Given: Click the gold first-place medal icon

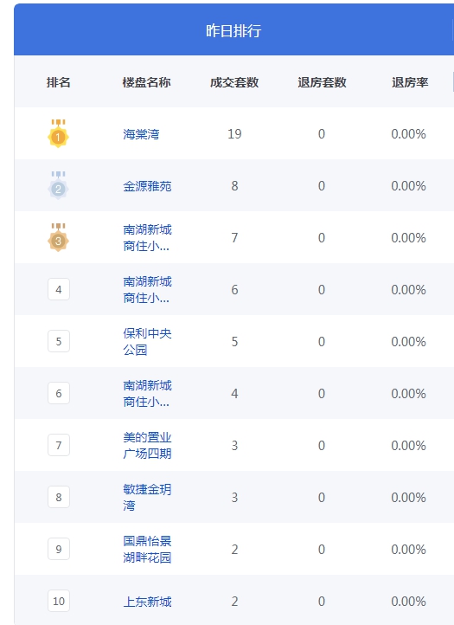Looking at the screenshot, I should (58, 133).
